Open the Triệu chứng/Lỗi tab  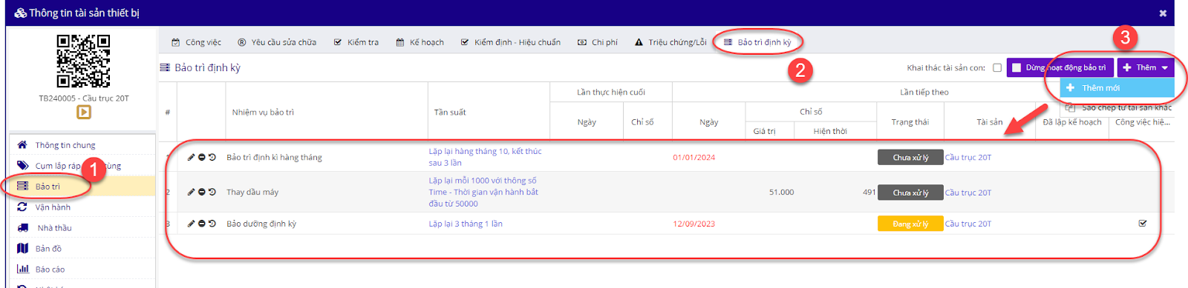[670, 42]
